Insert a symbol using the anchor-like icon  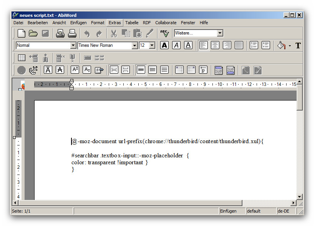[33, 70]
